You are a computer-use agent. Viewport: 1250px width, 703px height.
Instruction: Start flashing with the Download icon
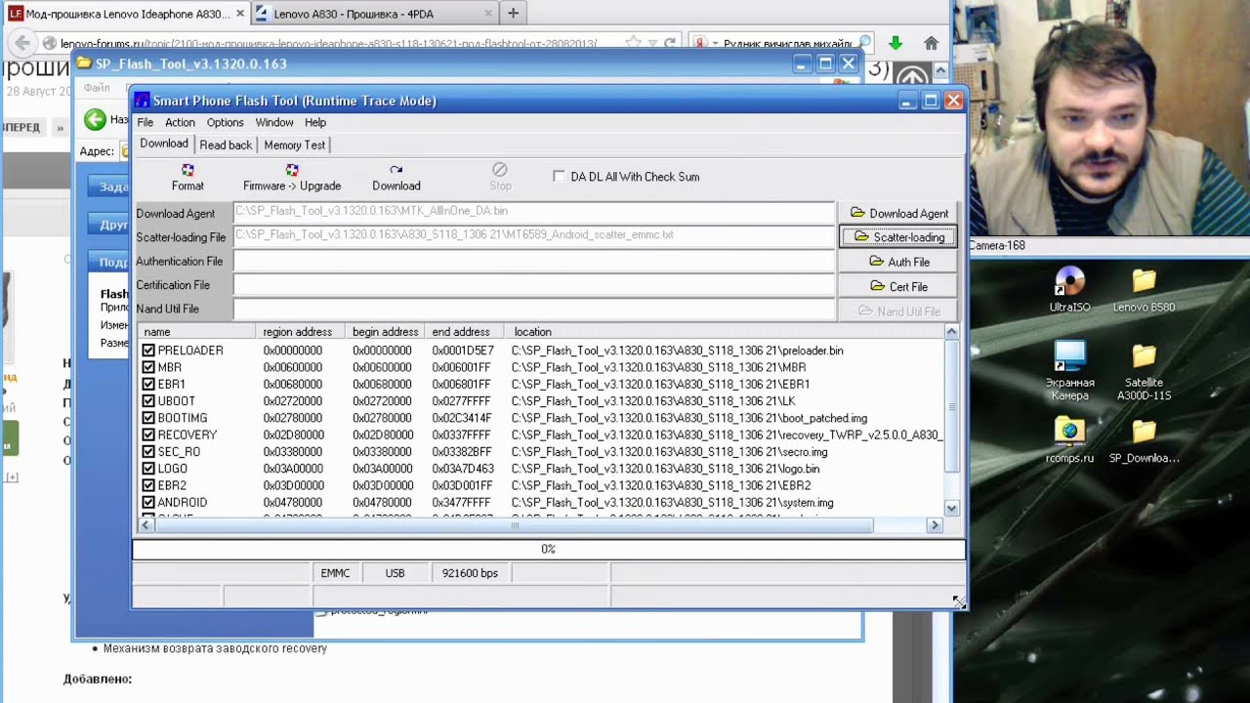(x=396, y=170)
